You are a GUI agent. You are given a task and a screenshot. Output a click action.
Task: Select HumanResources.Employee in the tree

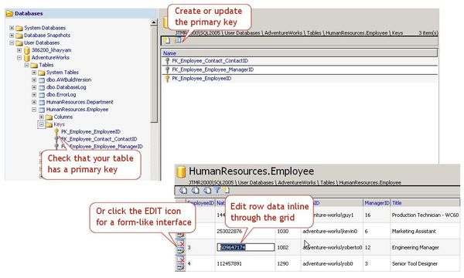click(77, 110)
